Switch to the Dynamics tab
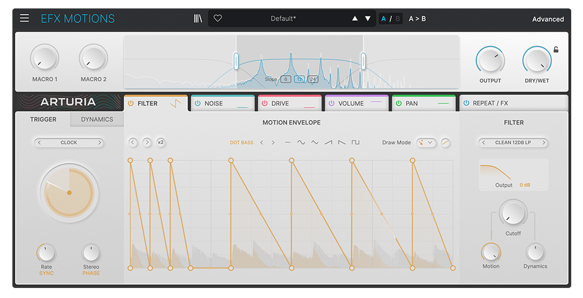Screen dimensions: 583x298 click(x=97, y=119)
